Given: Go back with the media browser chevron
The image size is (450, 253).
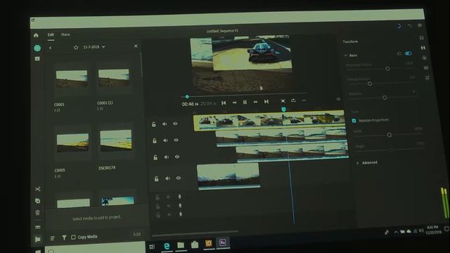Looking at the screenshot, I should (x=51, y=48).
